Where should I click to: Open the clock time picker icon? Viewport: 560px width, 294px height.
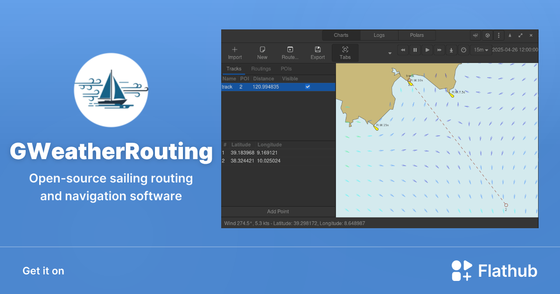[463, 50]
